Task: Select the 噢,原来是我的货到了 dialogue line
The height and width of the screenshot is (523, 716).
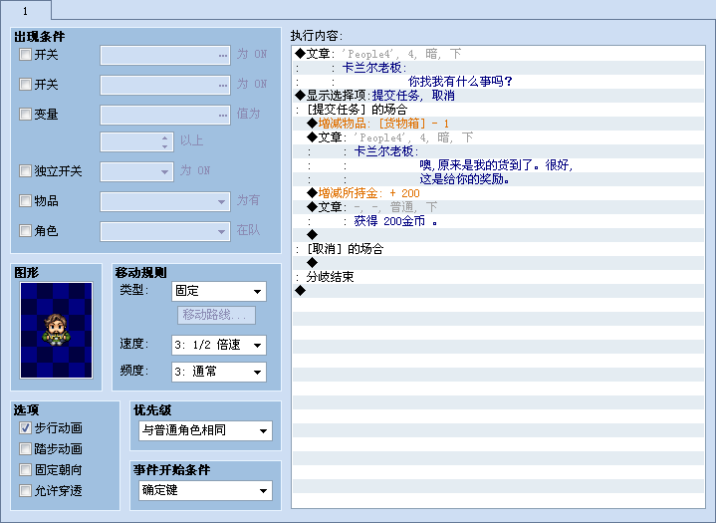Action: coord(499,165)
